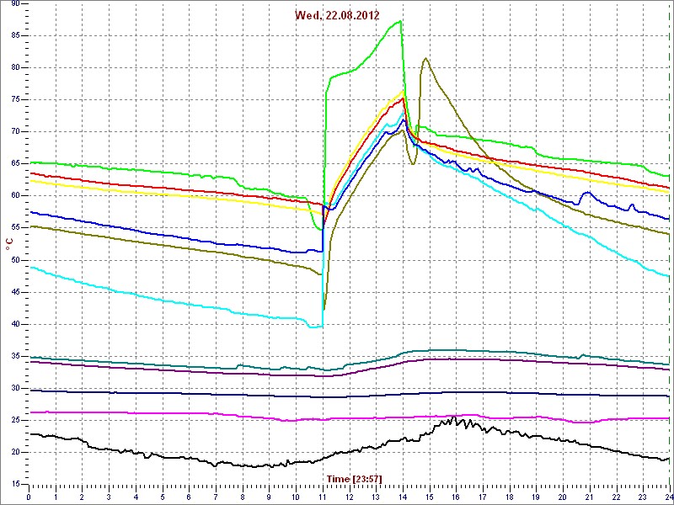Screen dimensions: 674x505
Task: Click the 70 tick on the temperature axis
Action: pos(14,132)
